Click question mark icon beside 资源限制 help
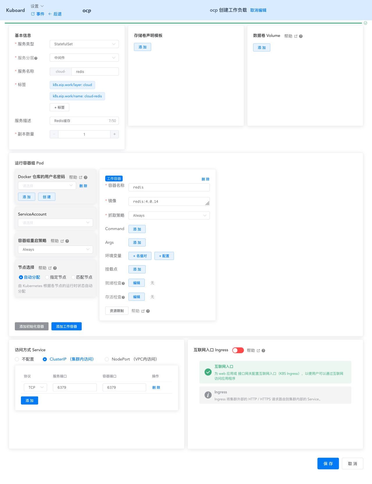 [148, 311]
